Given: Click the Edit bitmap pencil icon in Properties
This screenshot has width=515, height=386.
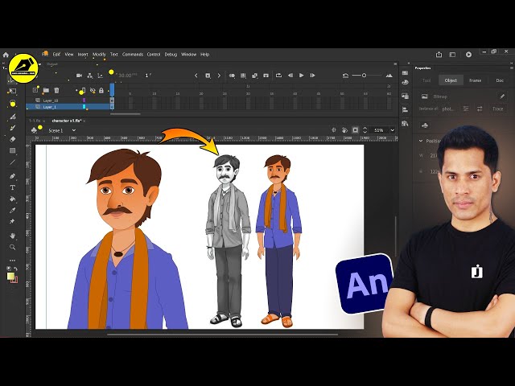Looking at the screenshot, I should point(502,96).
